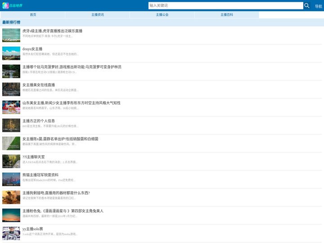
Task: Go to the 首页 tab
Action: pos(33,15)
